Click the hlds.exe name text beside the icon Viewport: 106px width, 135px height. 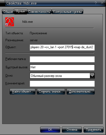click(x=28, y=22)
